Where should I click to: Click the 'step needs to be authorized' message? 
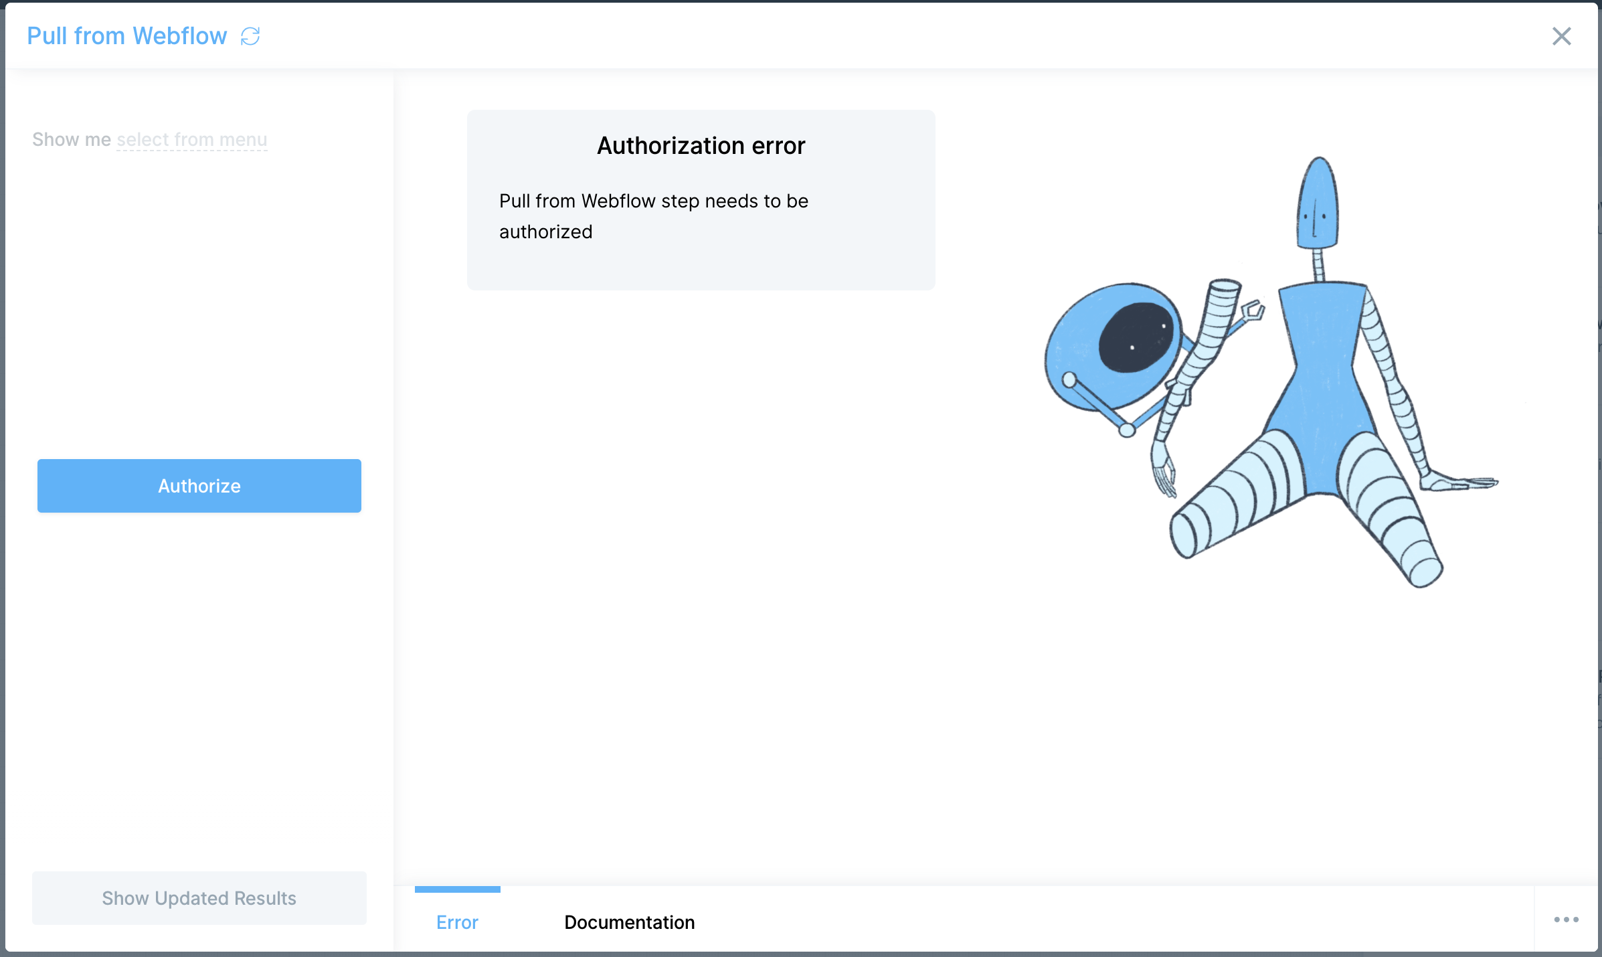pyautogui.click(x=654, y=216)
